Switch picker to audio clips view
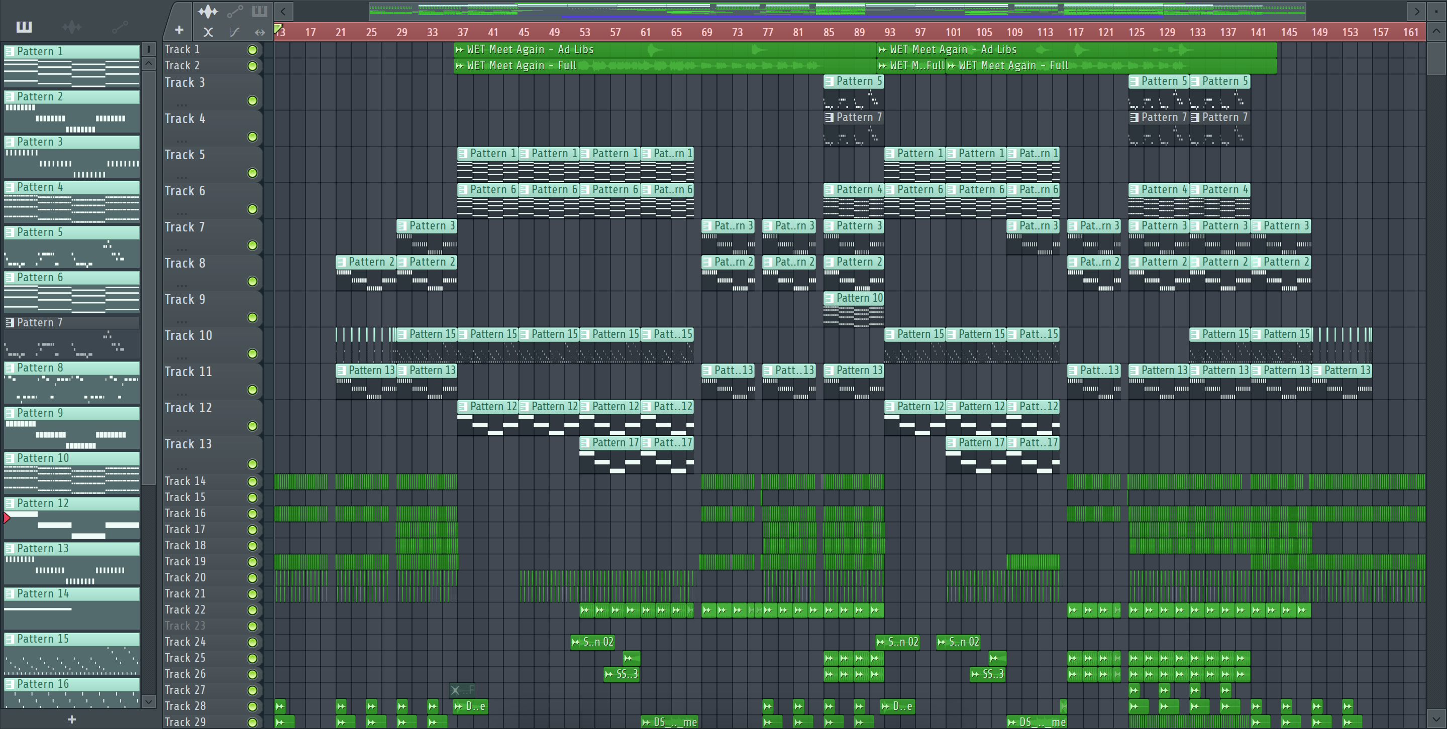The height and width of the screenshot is (729, 1447). [x=72, y=27]
